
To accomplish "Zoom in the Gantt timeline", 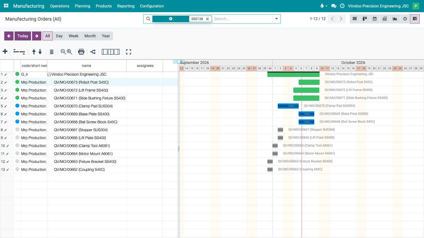I will pos(69,52).
